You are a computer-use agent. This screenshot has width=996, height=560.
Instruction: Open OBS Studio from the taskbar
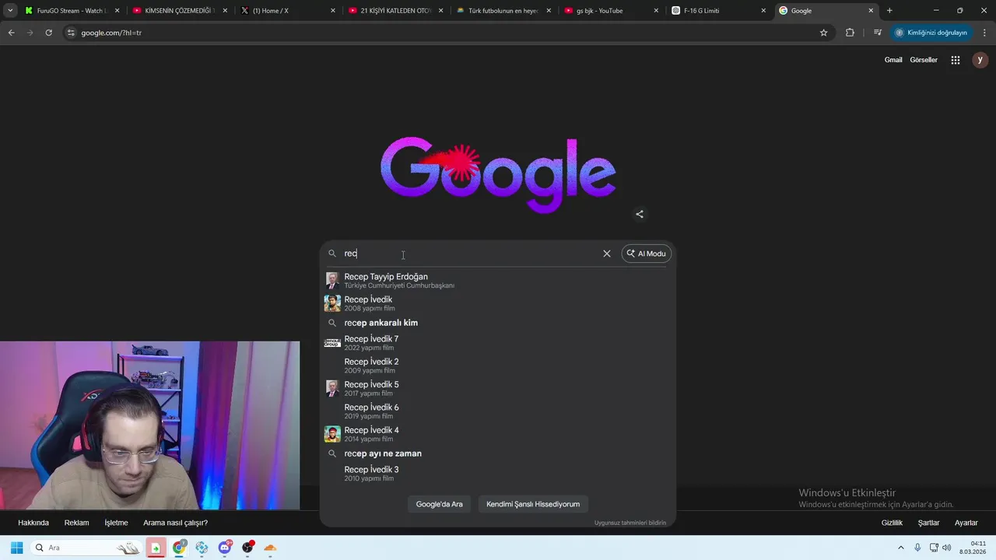point(247,548)
